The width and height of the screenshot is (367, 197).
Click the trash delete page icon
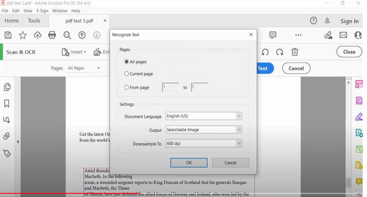(295, 52)
